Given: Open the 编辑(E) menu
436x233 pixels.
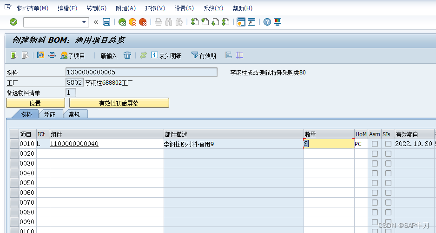Looking at the screenshot, I should tap(67, 8).
